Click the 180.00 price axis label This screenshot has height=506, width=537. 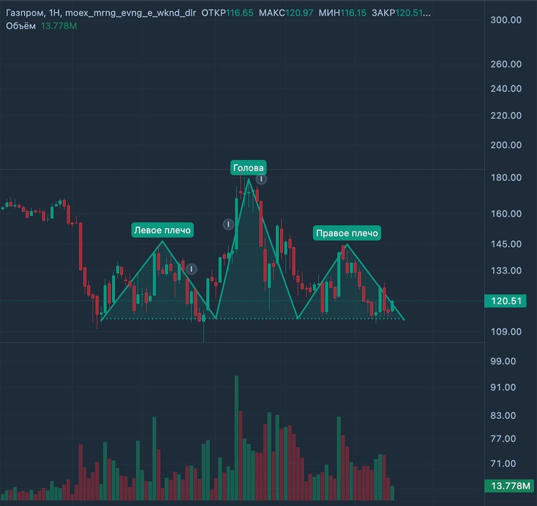(506, 177)
